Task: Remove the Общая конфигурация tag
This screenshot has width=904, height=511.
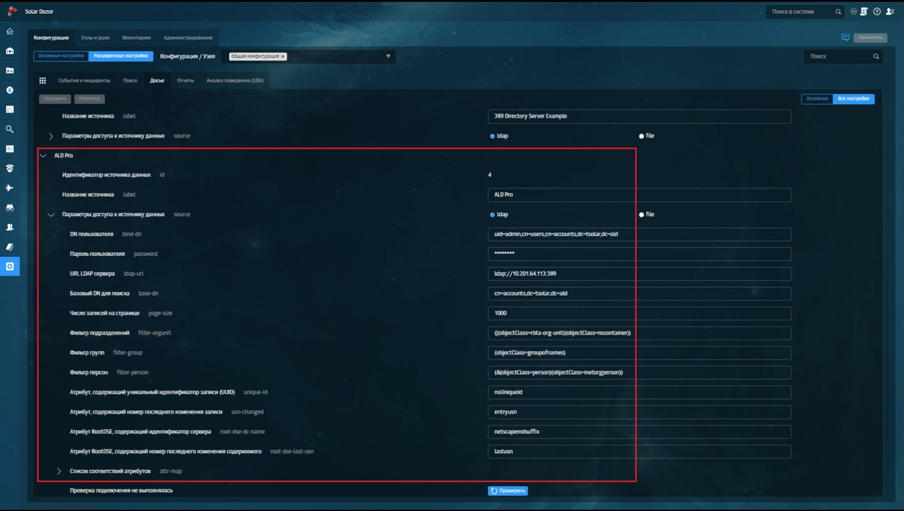Action: tap(283, 57)
